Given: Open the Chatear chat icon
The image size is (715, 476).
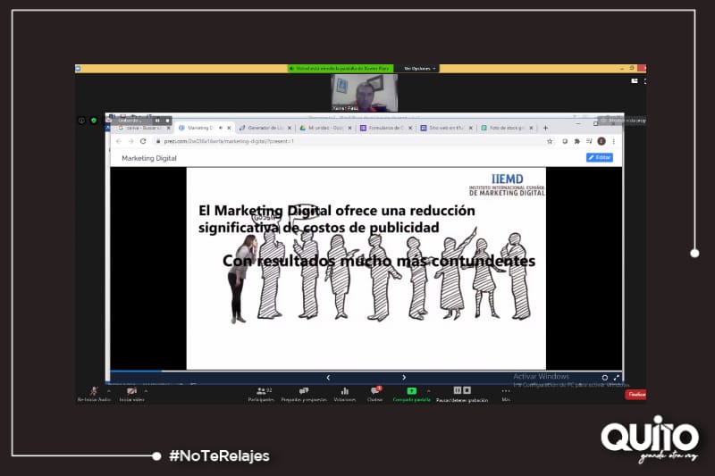Looking at the screenshot, I should (x=375, y=392).
